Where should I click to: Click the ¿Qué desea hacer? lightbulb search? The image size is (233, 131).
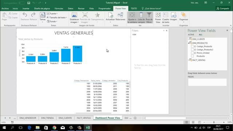pos(151,8)
